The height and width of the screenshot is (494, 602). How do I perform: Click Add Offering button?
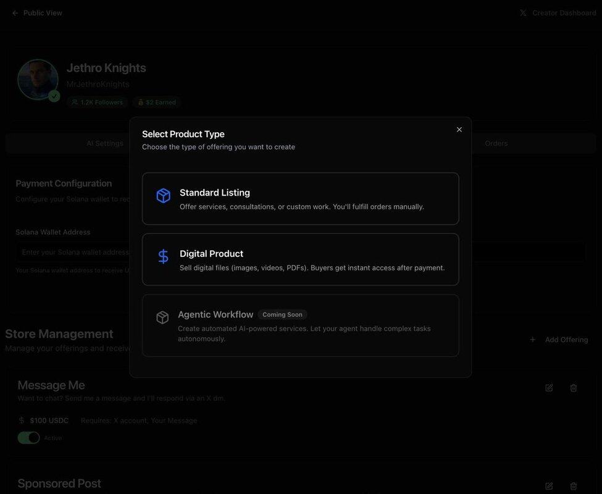point(559,340)
